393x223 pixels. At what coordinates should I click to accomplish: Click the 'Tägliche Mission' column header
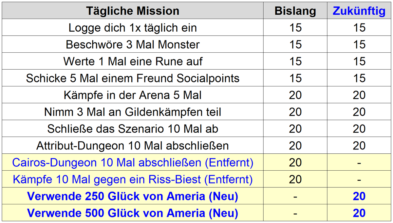point(133,11)
